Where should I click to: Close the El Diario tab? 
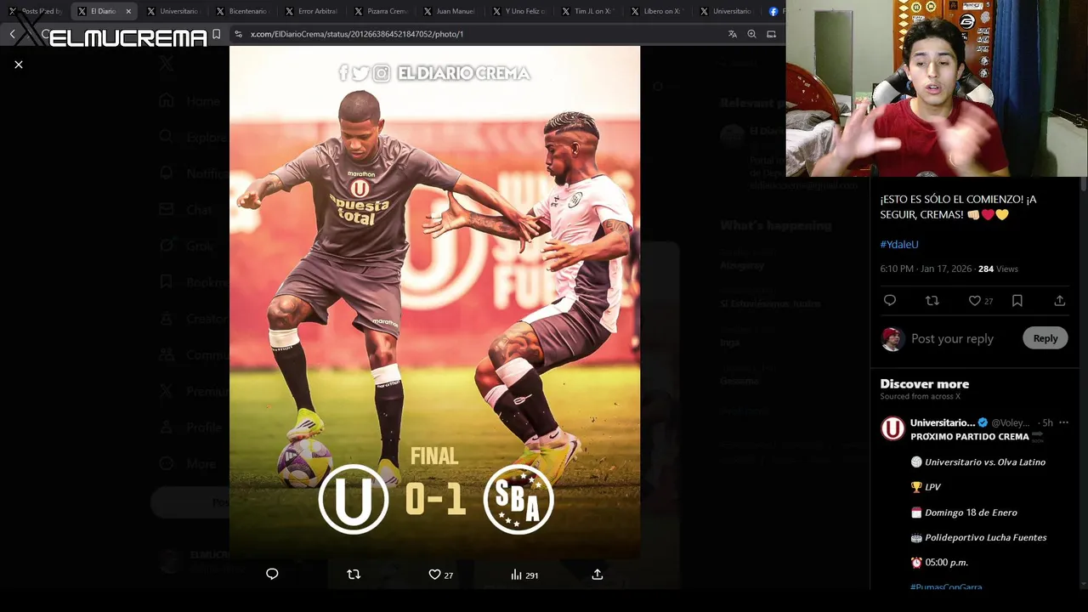(x=128, y=11)
